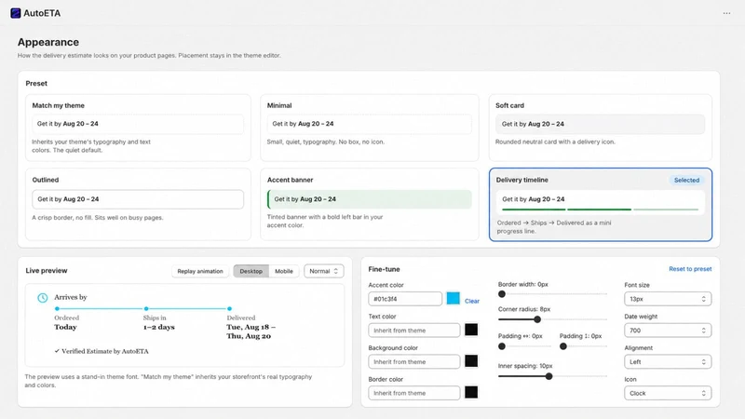
Task: Open the Date weight 700 dropdown
Action: tap(668, 331)
